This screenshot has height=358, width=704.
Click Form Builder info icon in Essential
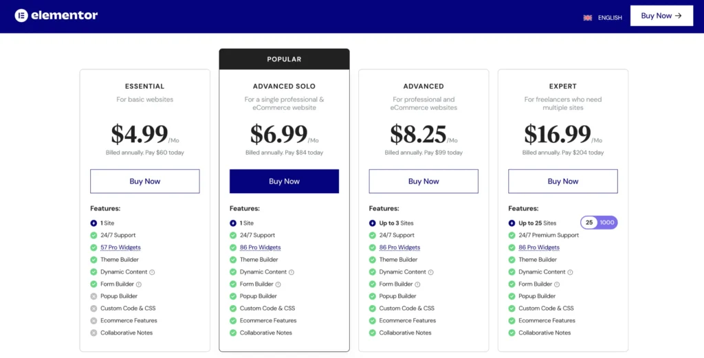coord(139,284)
